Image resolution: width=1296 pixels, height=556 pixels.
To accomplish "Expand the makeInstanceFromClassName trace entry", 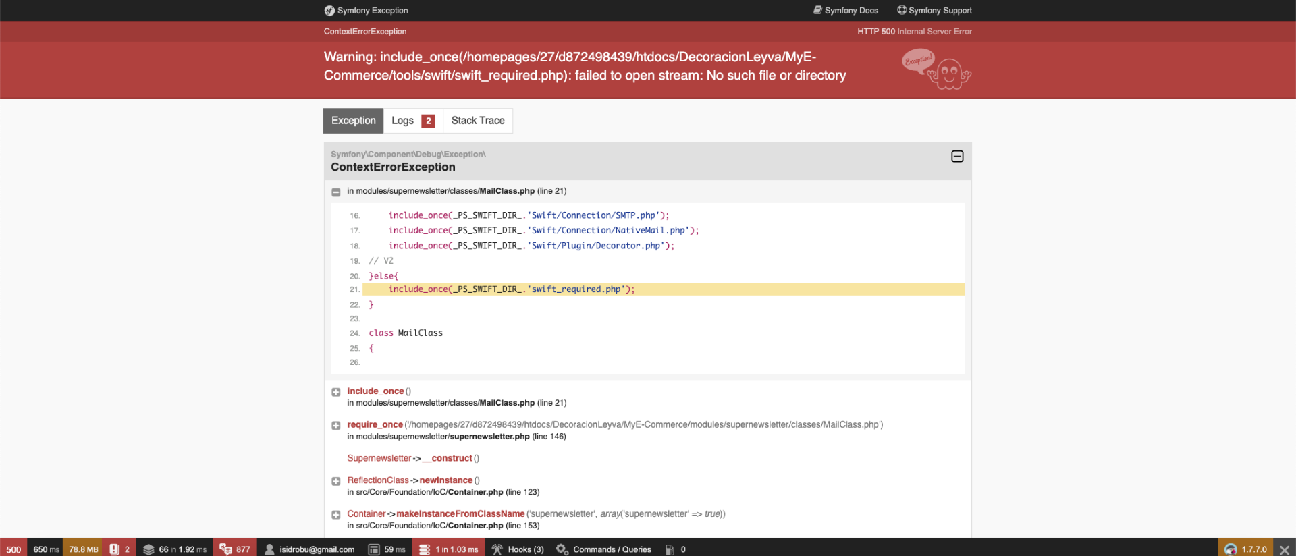I will tap(336, 515).
